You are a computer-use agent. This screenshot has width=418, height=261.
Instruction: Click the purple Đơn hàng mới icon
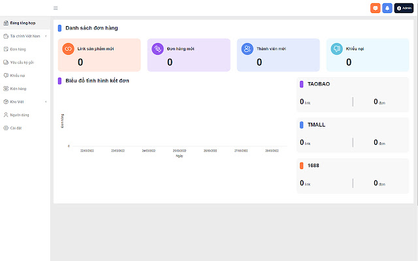(x=157, y=49)
